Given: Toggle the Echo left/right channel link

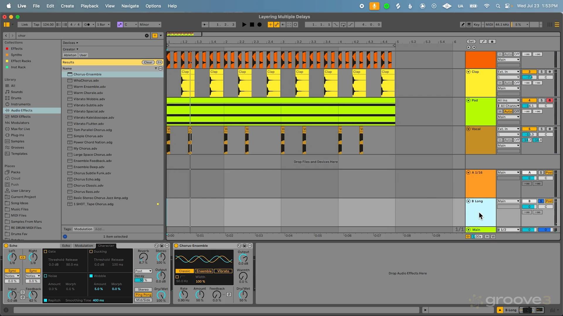Looking at the screenshot, I should point(23,257).
